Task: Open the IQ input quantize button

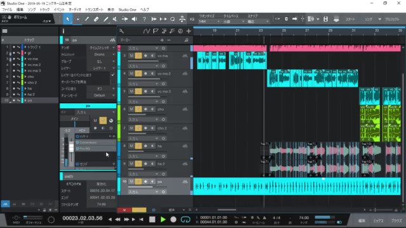Action: click(x=192, y=19)
